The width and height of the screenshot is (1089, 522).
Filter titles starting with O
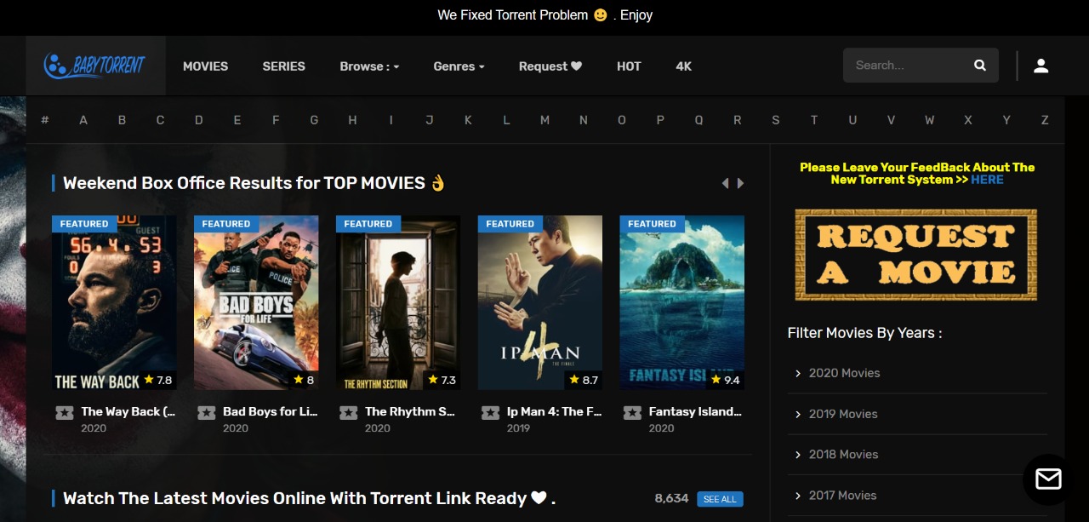click(622, 120)
